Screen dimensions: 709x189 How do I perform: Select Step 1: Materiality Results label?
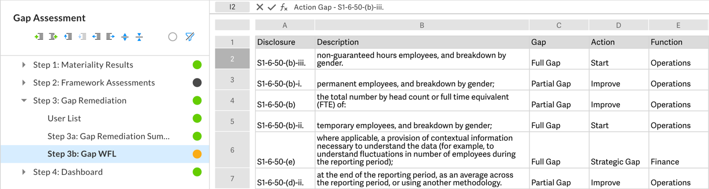coord(83,65)
